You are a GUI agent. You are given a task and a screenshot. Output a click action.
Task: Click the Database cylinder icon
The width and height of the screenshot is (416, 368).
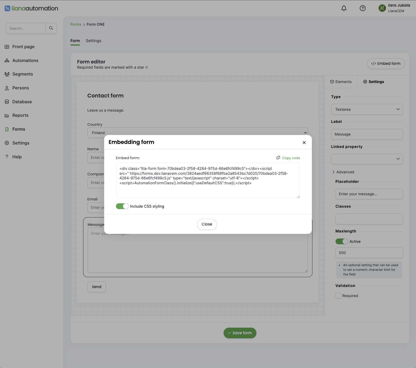(7, 102)
